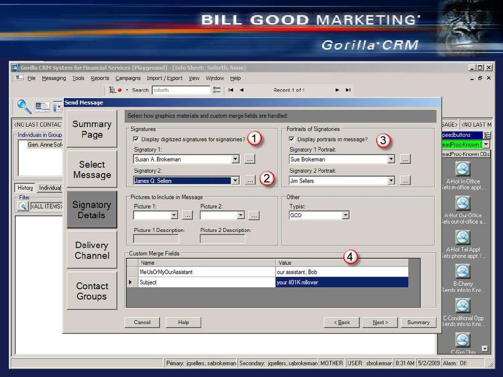Browse for Picture 2 ellipsis button
503x377 pixels.
(x=254, y=215)
